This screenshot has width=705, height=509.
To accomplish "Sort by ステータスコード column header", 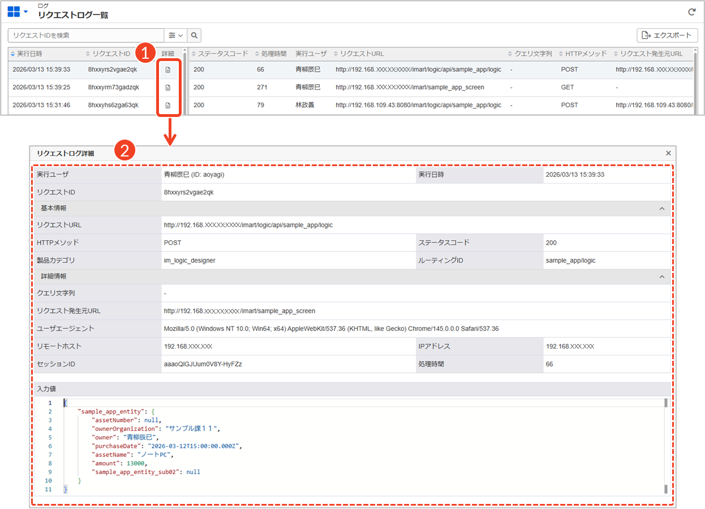I will coord(223,54).
